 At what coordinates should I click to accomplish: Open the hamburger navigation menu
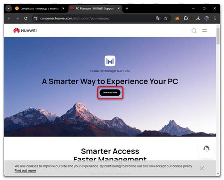pos(205,31)
